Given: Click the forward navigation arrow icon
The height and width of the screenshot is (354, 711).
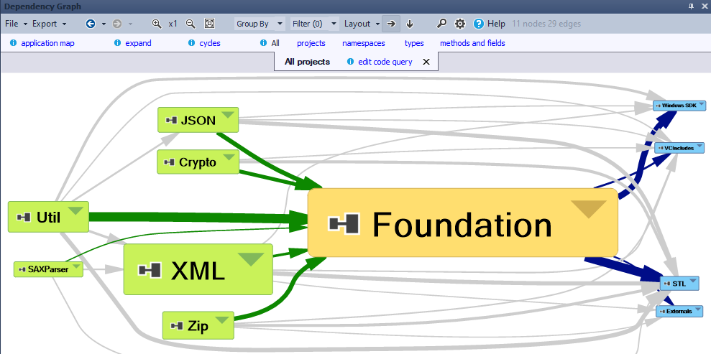Looking at the screenshot, I should pos(117,24).
